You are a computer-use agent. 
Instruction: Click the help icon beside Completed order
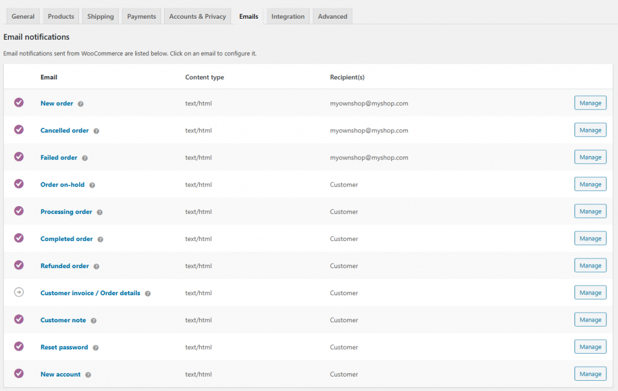pos(100,240)
